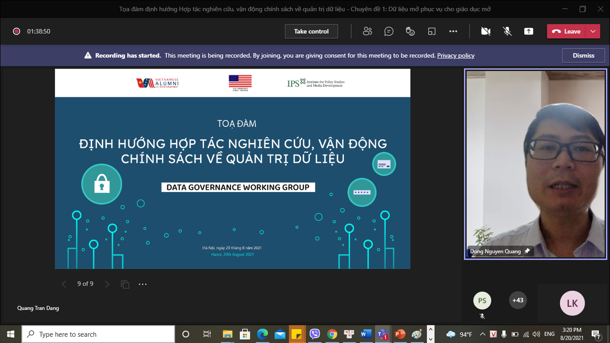610x343 pixels.
Task: Expand the Leave button dropdown arrow
Action: pos(593,31)
